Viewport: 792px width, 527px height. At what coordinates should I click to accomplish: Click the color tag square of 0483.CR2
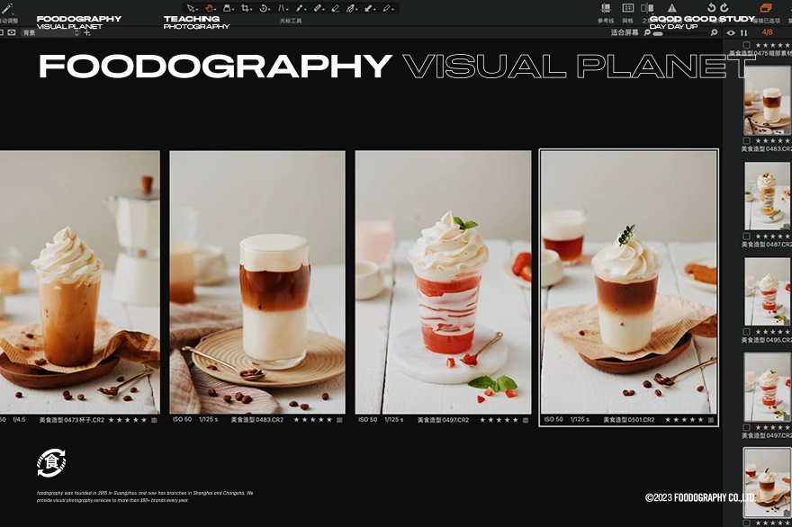(x=339, y=420)
